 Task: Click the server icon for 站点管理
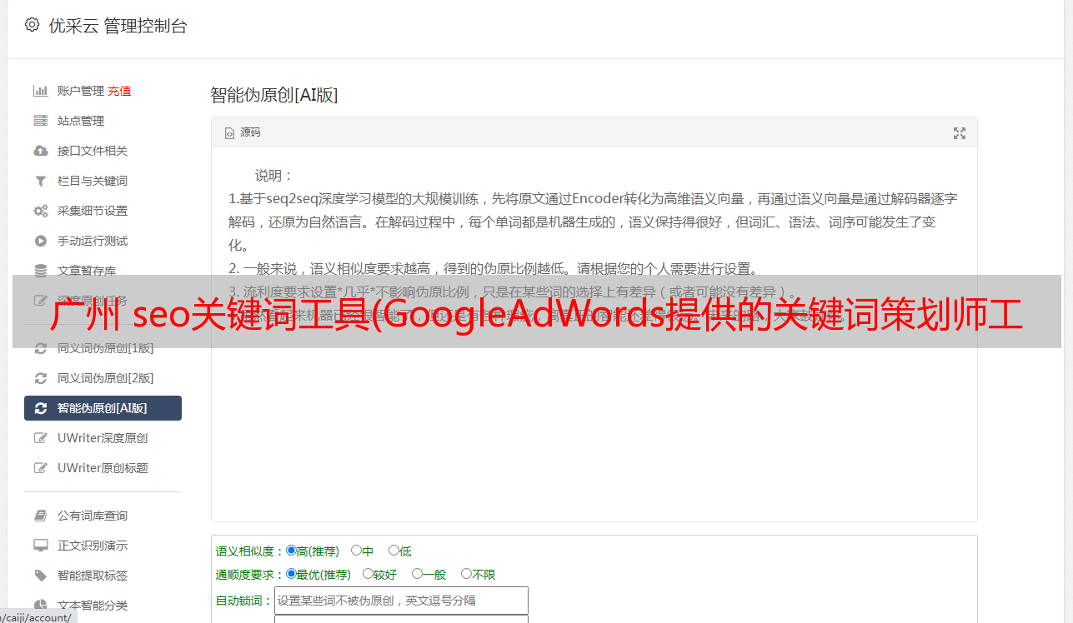(40, 121)
